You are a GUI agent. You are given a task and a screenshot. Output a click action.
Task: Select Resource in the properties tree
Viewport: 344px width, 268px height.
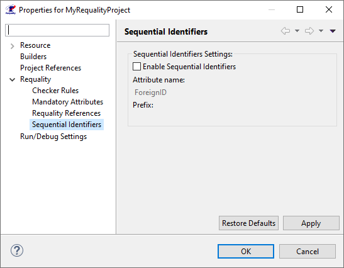pyautogui.click(x=35, y=45)
